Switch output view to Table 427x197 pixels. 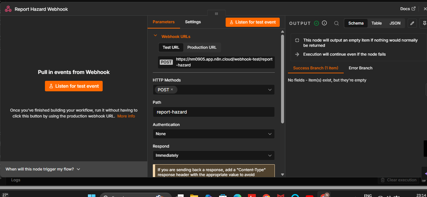(376, 23)
